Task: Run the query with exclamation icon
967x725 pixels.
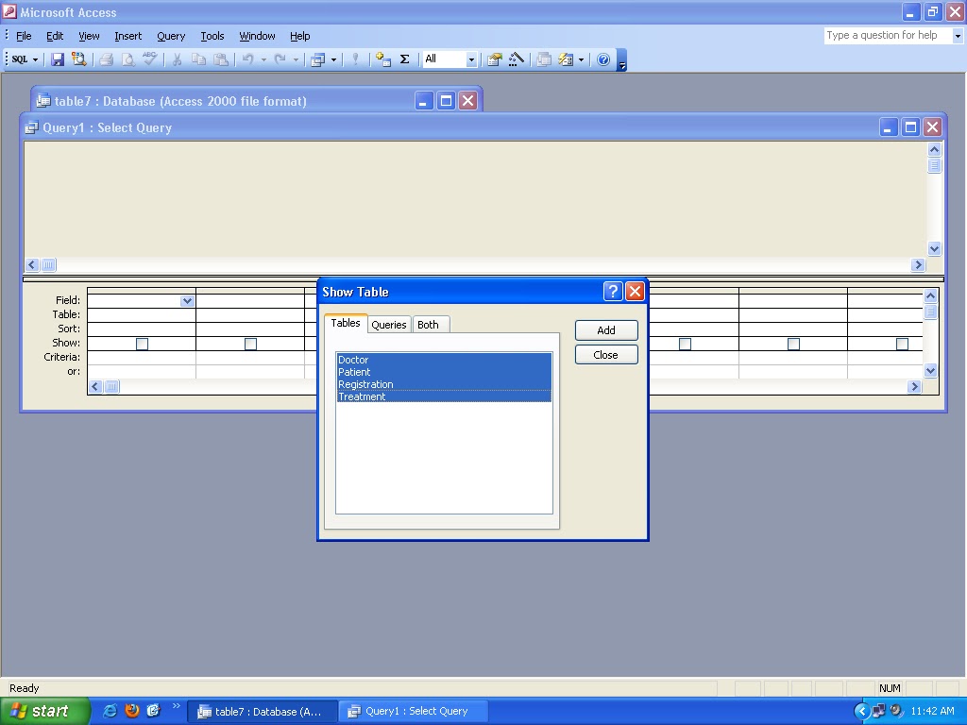Action: coord(355,59)
